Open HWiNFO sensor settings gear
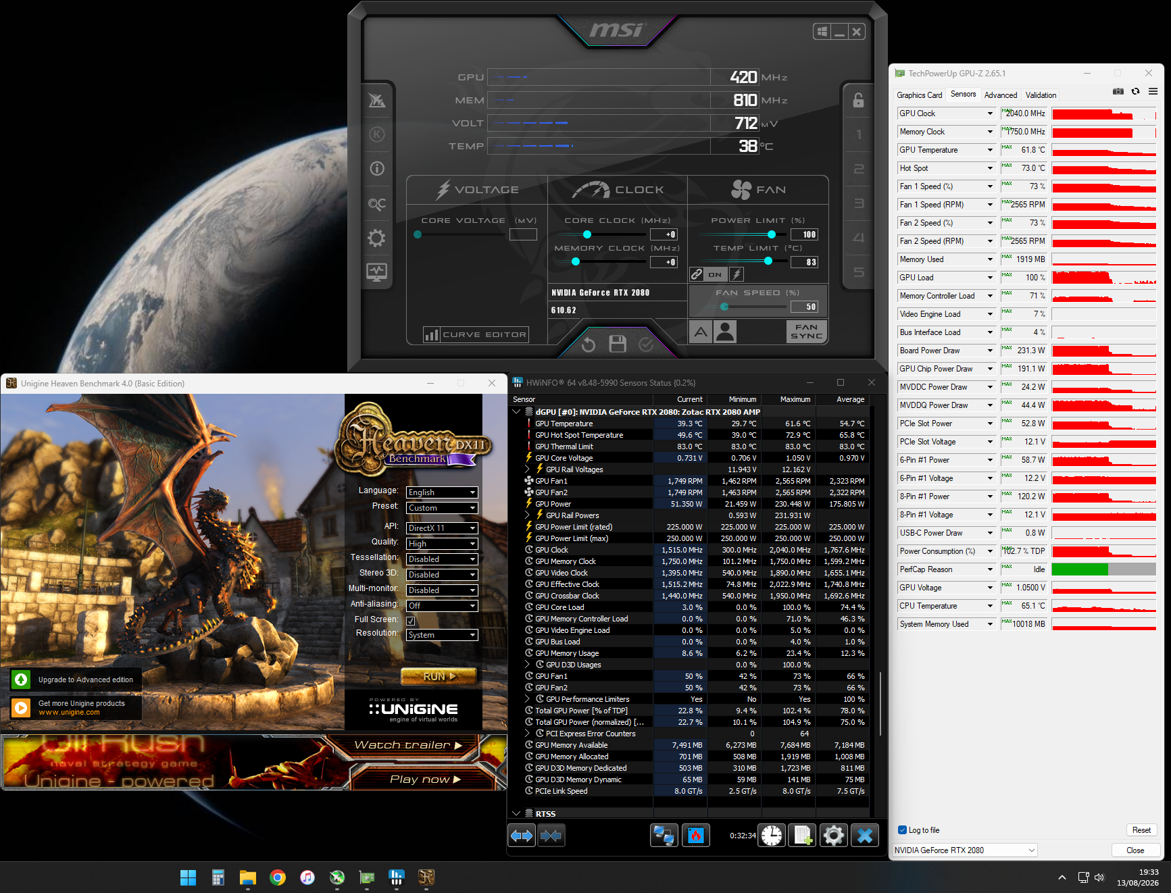 coord(834,836)
